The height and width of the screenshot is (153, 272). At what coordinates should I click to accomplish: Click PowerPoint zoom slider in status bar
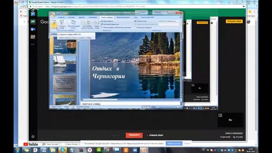point(166,107)
